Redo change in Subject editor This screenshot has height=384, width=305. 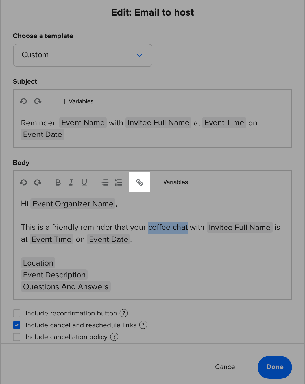(x=38, y=101)
